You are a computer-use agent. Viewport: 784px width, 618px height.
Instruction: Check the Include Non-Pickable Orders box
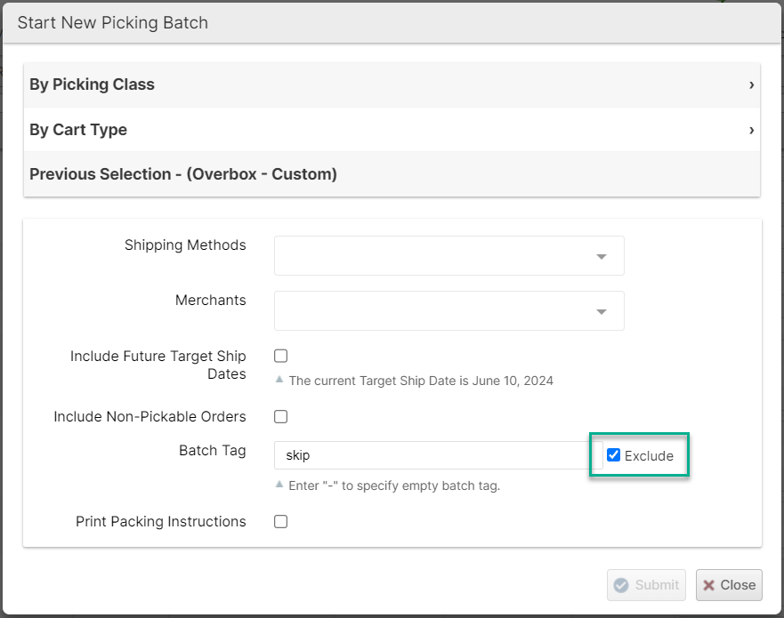coord(281,416)
